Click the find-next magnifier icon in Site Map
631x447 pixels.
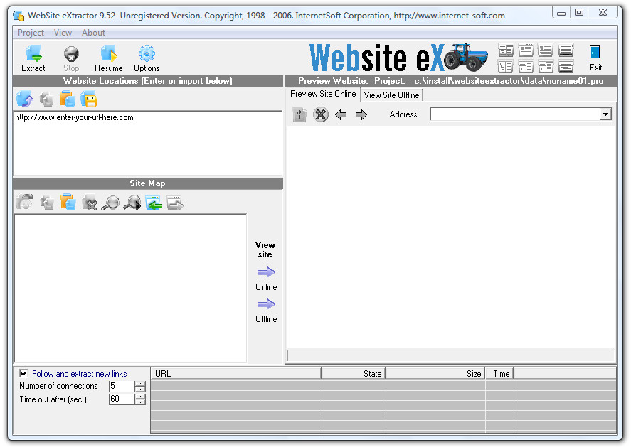click(x=132, y=203)
